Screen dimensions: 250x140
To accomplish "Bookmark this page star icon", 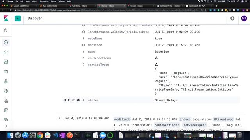I will [x=206, y=10].
